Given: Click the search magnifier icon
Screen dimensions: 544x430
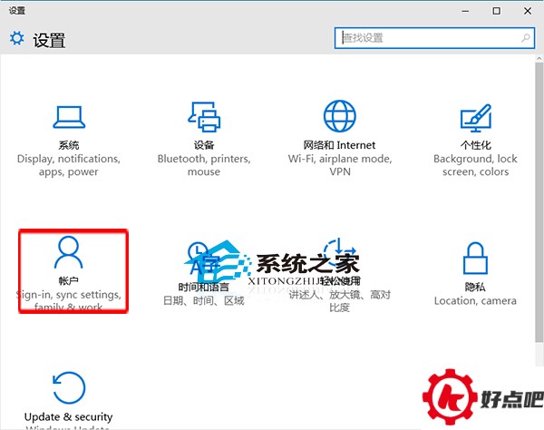Looking at the screenshot, I should 526,38.
